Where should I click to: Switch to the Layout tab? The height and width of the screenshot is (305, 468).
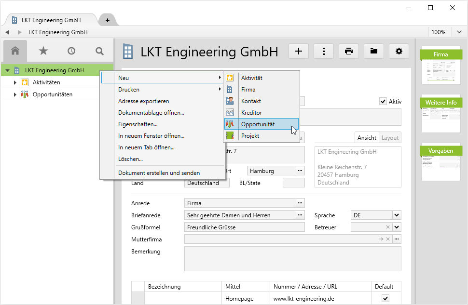[390, 138]
